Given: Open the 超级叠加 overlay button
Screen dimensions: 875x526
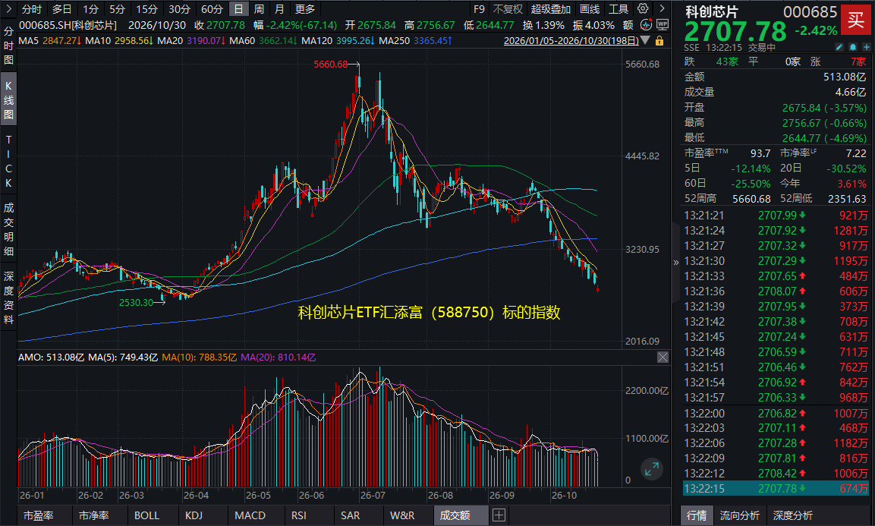Looking at the screenshot, I should point(551,9).
